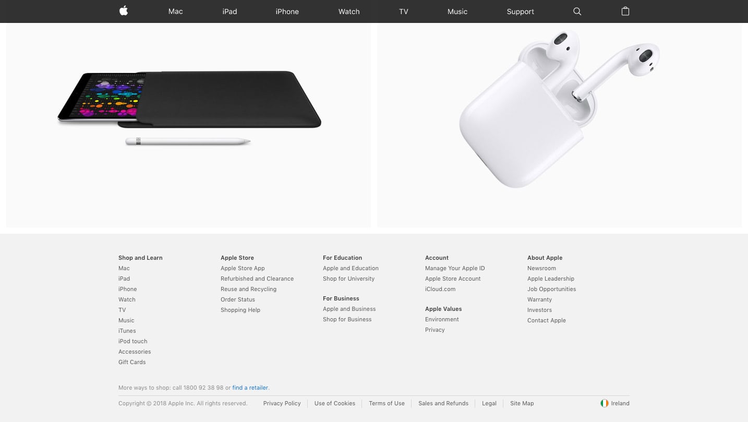Click the iPad Pro with sleeve image

point(189,108)
